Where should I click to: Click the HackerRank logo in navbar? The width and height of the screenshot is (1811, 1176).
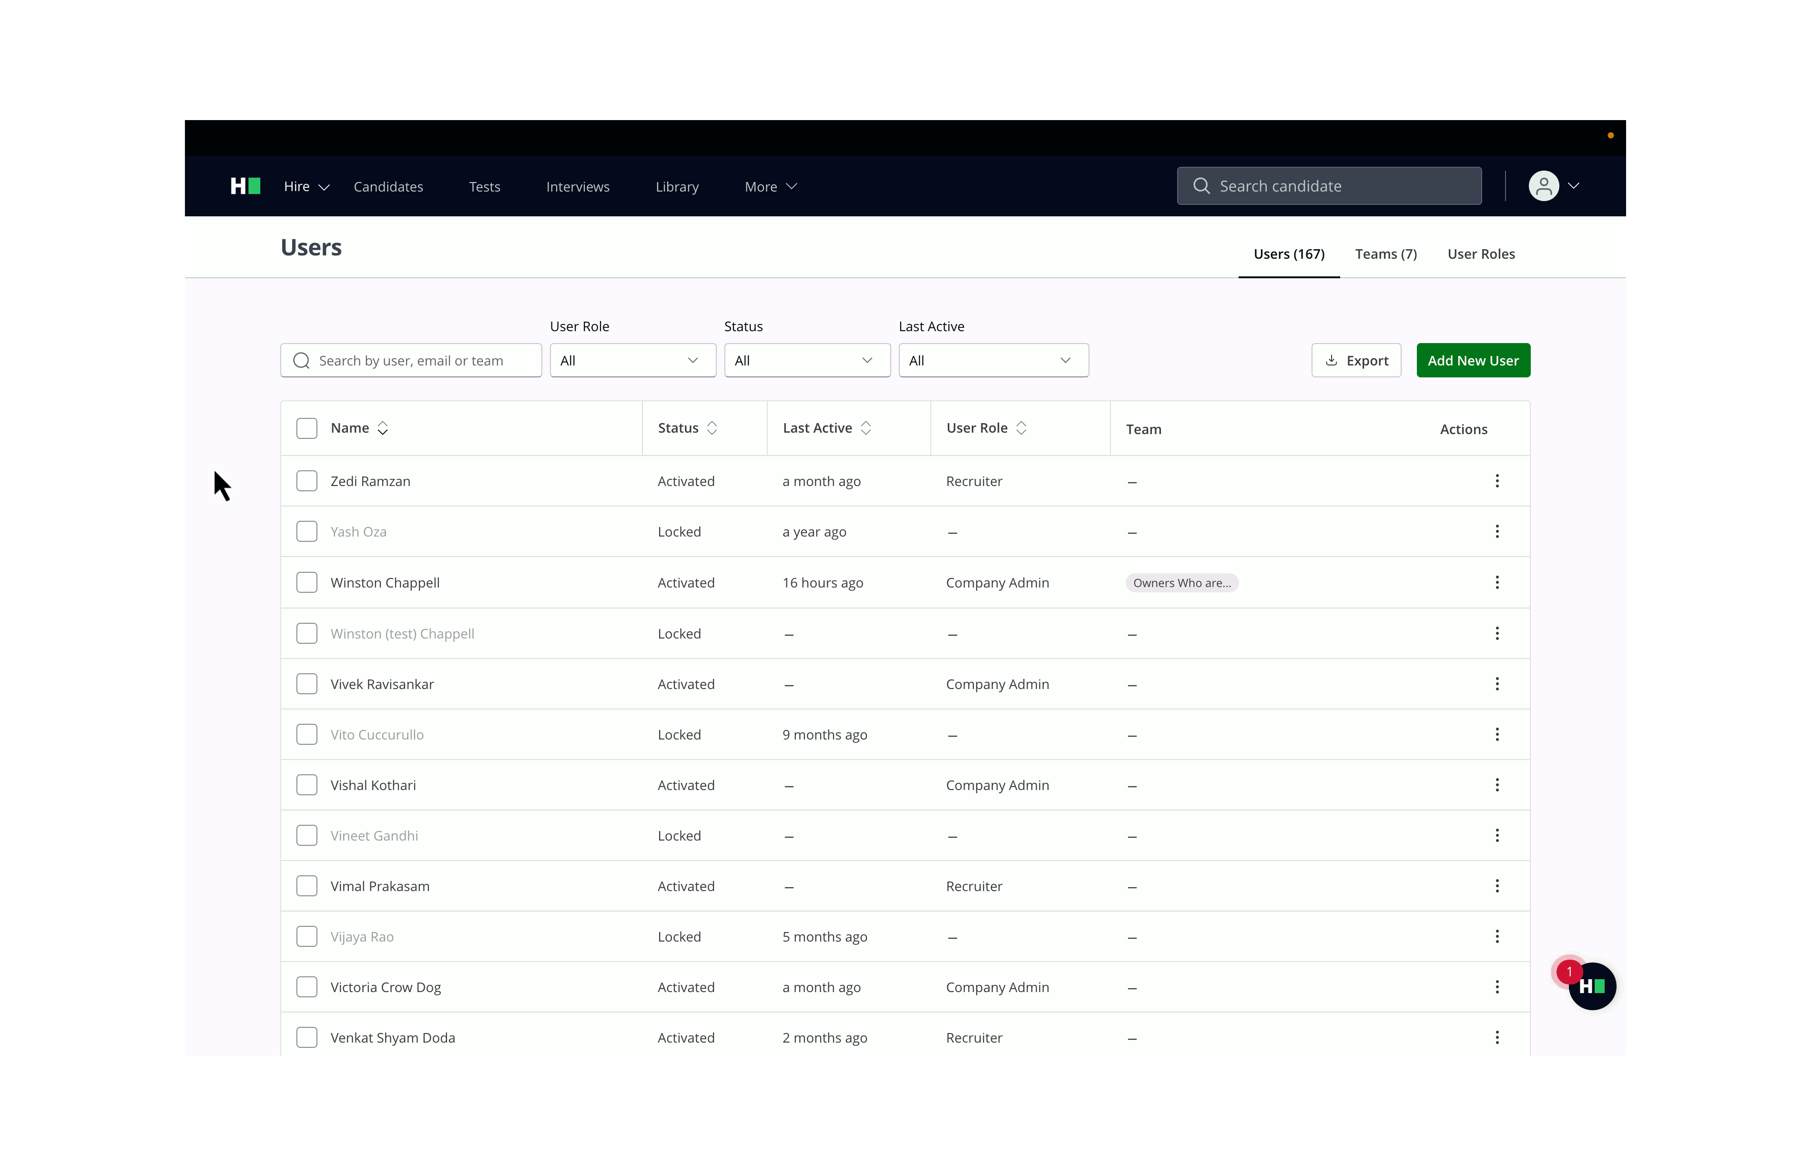245,186
